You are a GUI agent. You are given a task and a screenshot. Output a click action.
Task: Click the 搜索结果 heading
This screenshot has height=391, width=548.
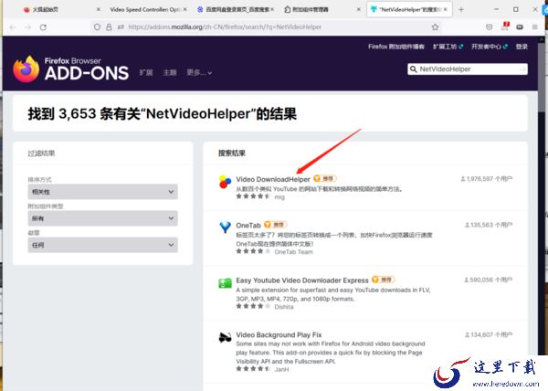click(x=232, y=153)
